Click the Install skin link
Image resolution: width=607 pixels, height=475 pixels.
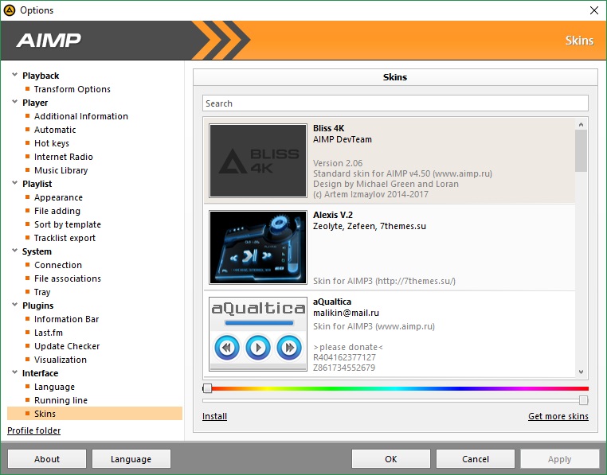pos(214,416)
